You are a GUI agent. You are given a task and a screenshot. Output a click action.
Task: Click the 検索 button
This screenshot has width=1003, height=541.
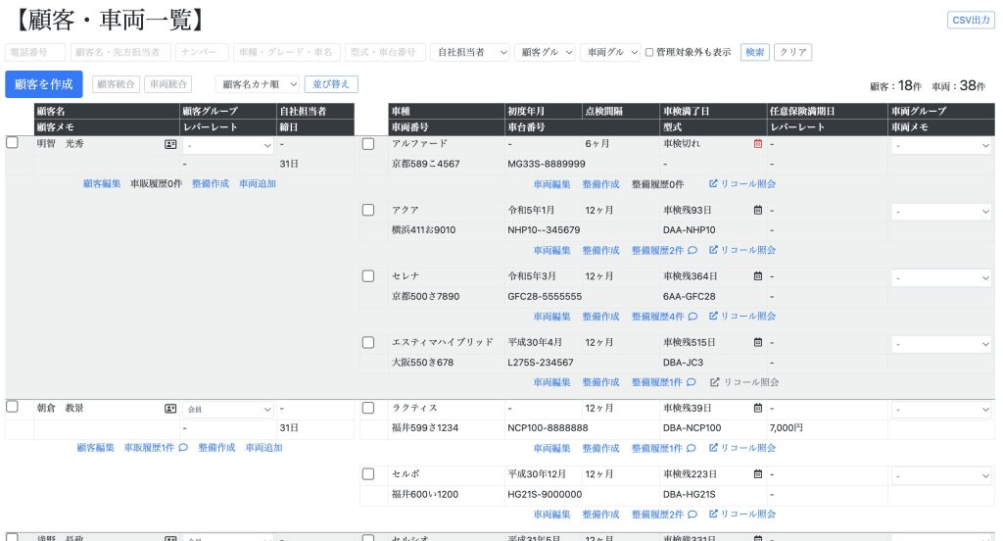pyautogui.click(x=755, y=53)
